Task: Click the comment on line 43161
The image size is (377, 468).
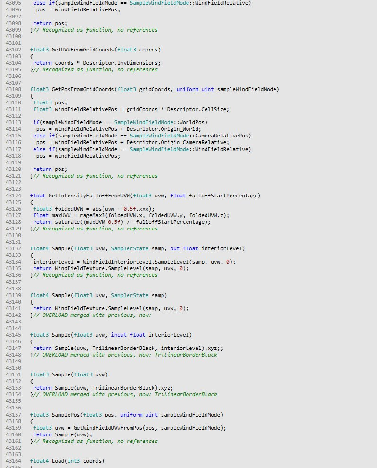Action: click(x=95, y=441)
